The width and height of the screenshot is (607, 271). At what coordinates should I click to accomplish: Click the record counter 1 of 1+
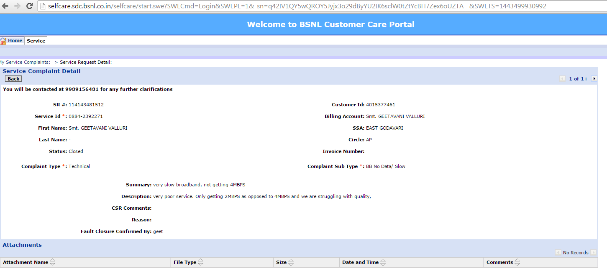click(578, 79)
